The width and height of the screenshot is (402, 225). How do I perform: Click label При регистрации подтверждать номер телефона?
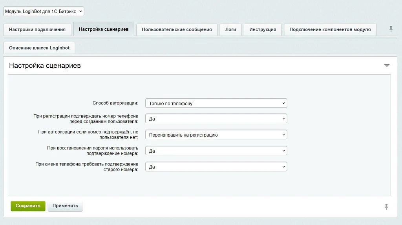[x=86, y=119]
